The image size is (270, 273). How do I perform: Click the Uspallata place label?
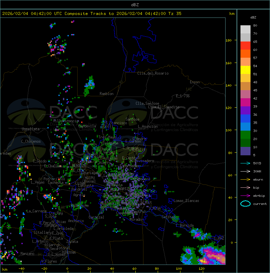click(31, 129)
